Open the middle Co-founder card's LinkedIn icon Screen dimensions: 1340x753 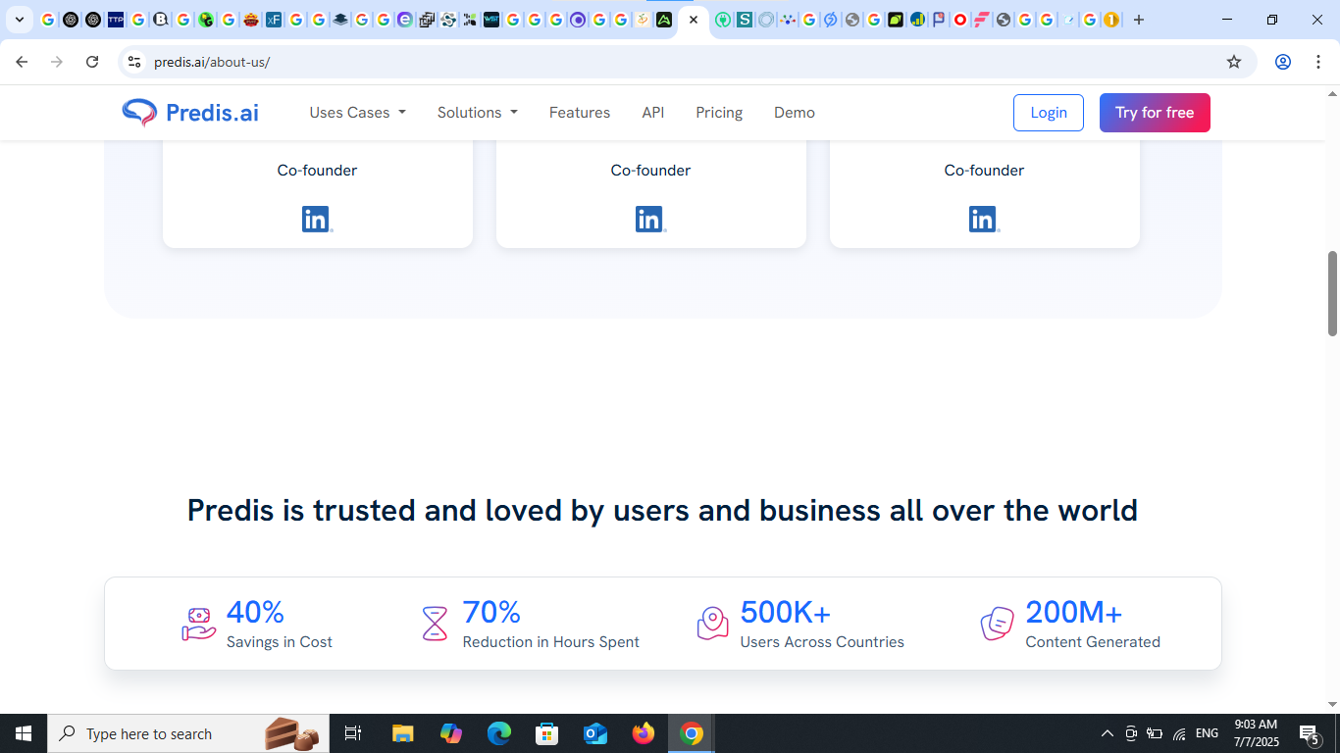(650, 219)
